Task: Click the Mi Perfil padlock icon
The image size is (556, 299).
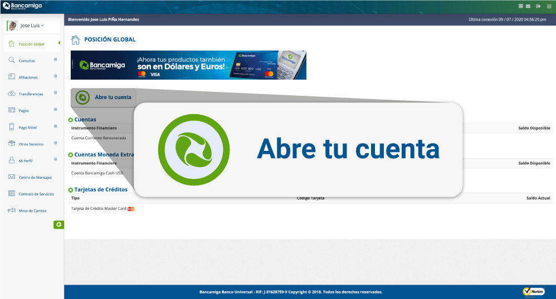Action: point(12,160)
